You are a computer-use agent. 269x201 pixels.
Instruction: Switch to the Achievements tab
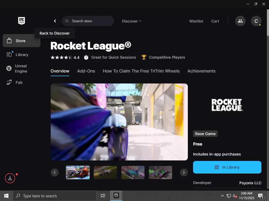click(201, 71)
